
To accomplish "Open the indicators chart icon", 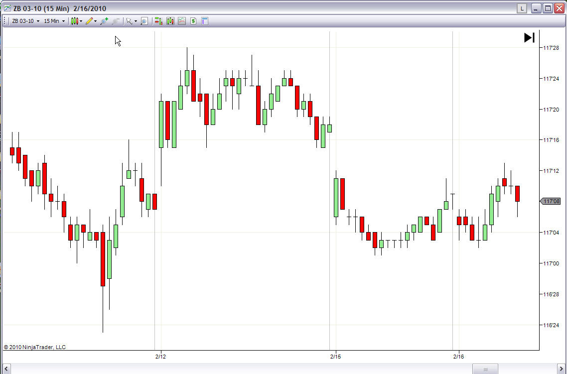I will click(181, 21).
